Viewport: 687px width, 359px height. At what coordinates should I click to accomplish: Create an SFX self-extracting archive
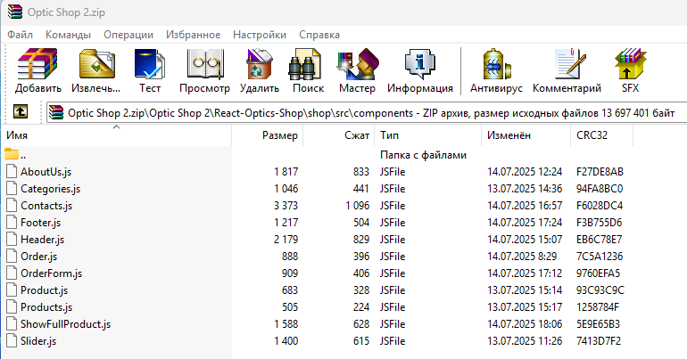pos(630,70)
